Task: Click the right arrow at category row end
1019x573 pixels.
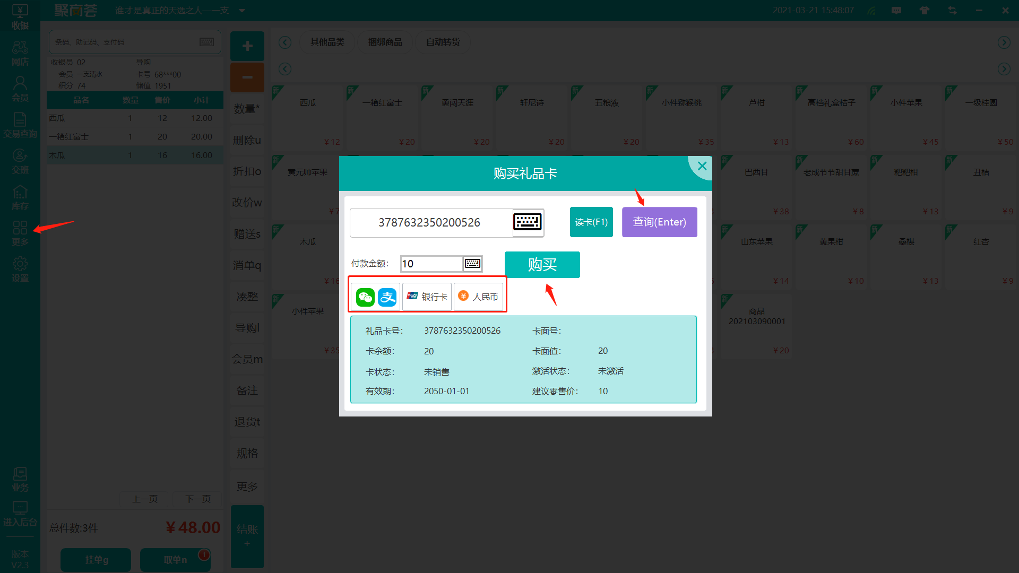Action: pyautogui.click(x=1004, y=42)
